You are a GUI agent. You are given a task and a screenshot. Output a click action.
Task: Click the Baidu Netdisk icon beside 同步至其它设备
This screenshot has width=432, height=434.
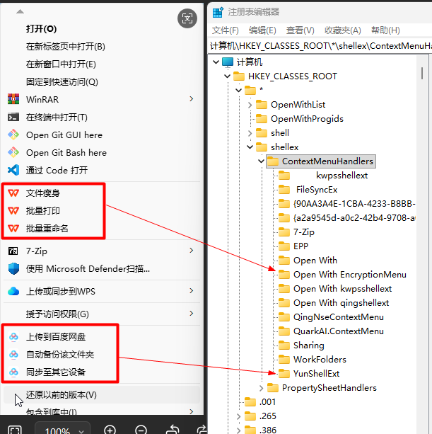pos(13,372)
